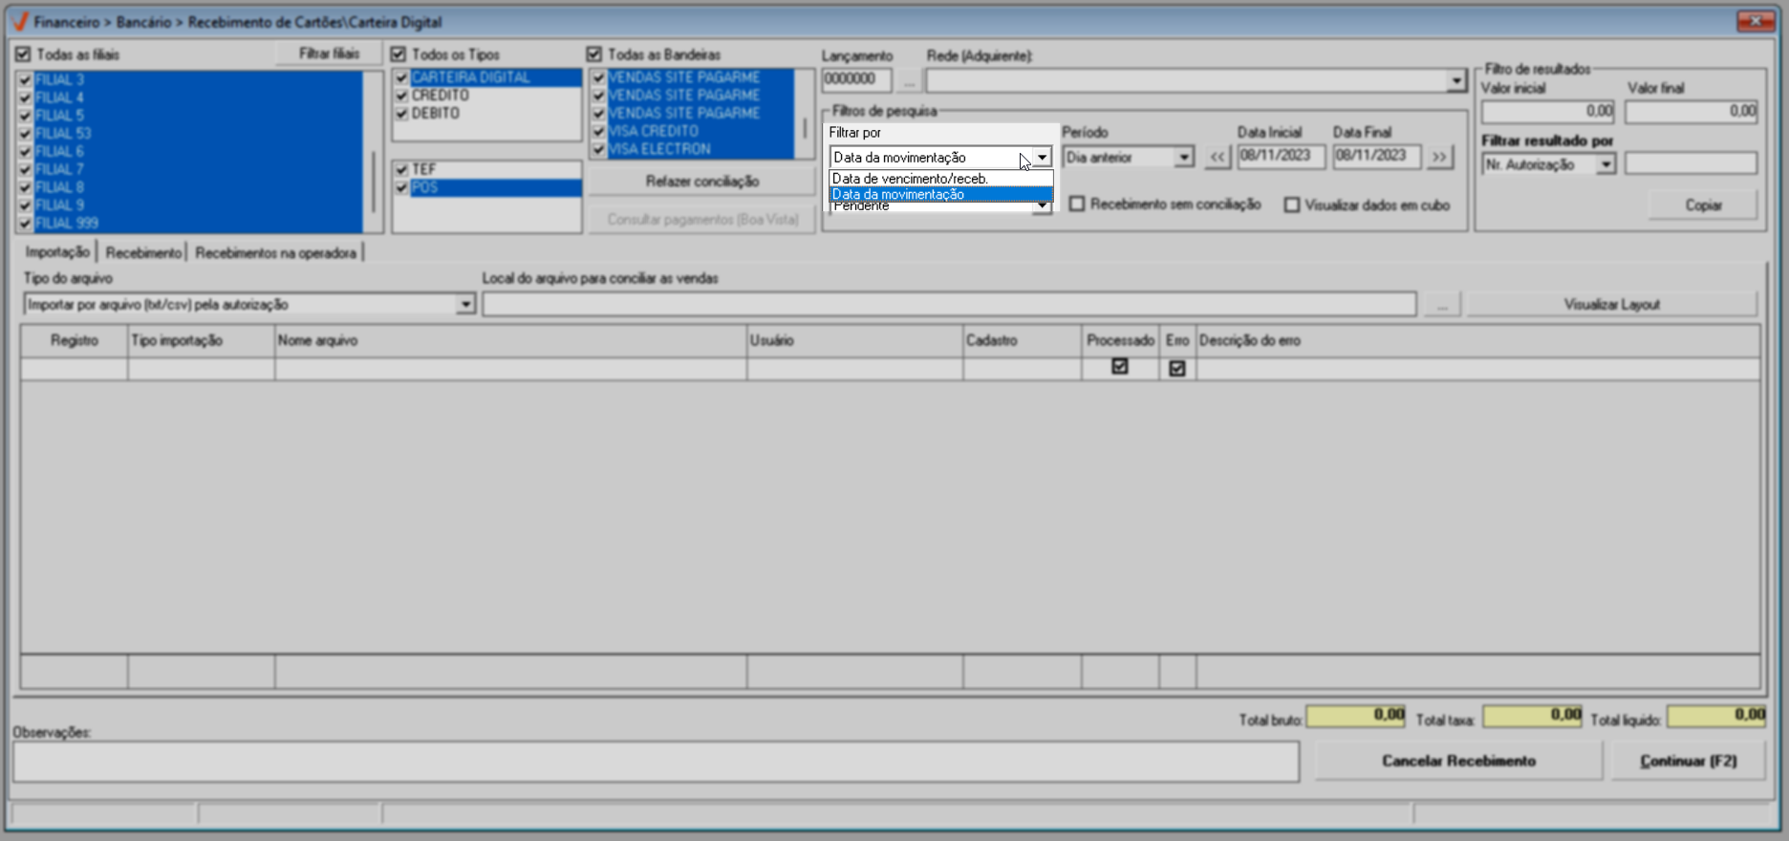
Task: Click the 'Filtrar filiais' button
Action: pyautogui.click(x=329, y=54)
